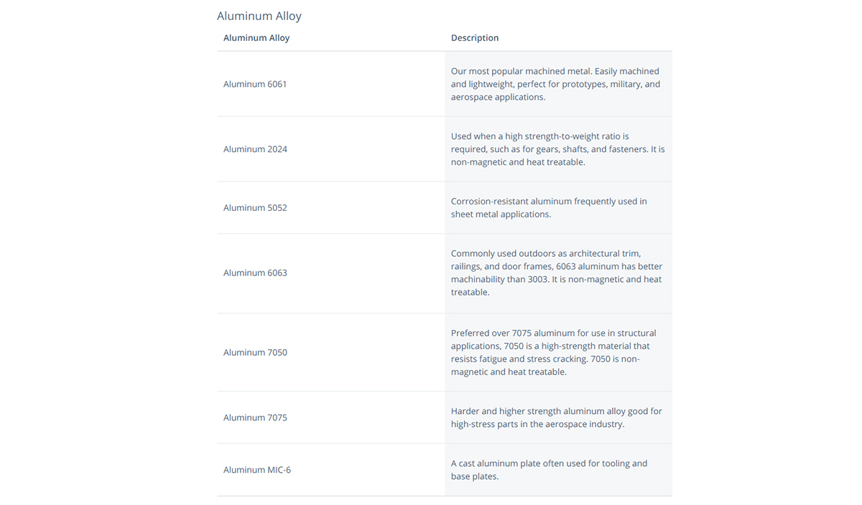Image resolution: width=862 pixels, height=505 pixels.
Task: Select the 'Our most popular machined metal' description
Action: click(556, 84)
